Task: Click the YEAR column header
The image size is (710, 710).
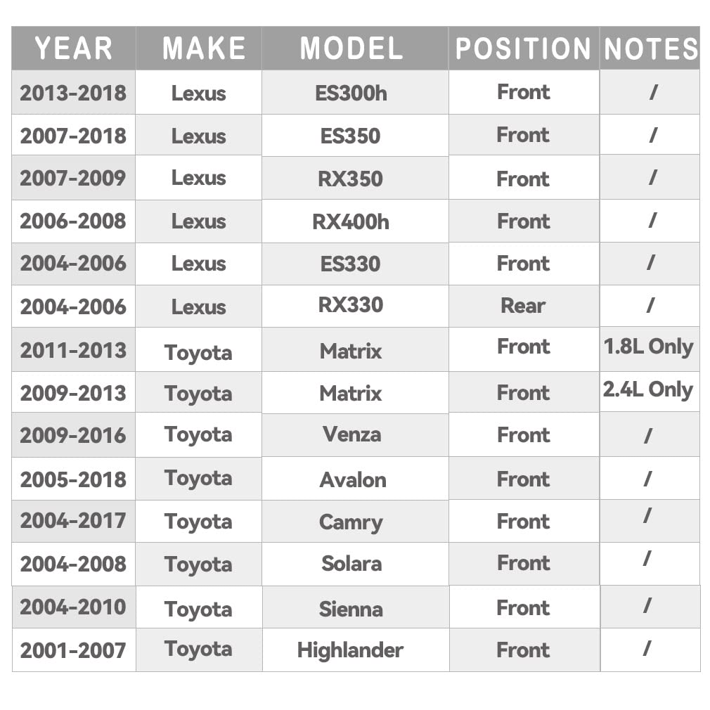Action: (x=73, y=49)
